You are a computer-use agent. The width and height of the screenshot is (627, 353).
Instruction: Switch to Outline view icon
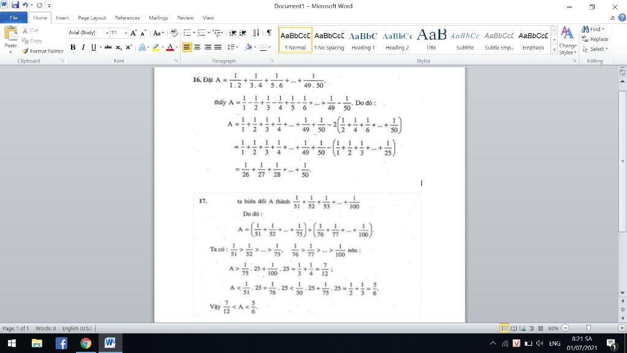pyautogui.click(x=531, y=328)
